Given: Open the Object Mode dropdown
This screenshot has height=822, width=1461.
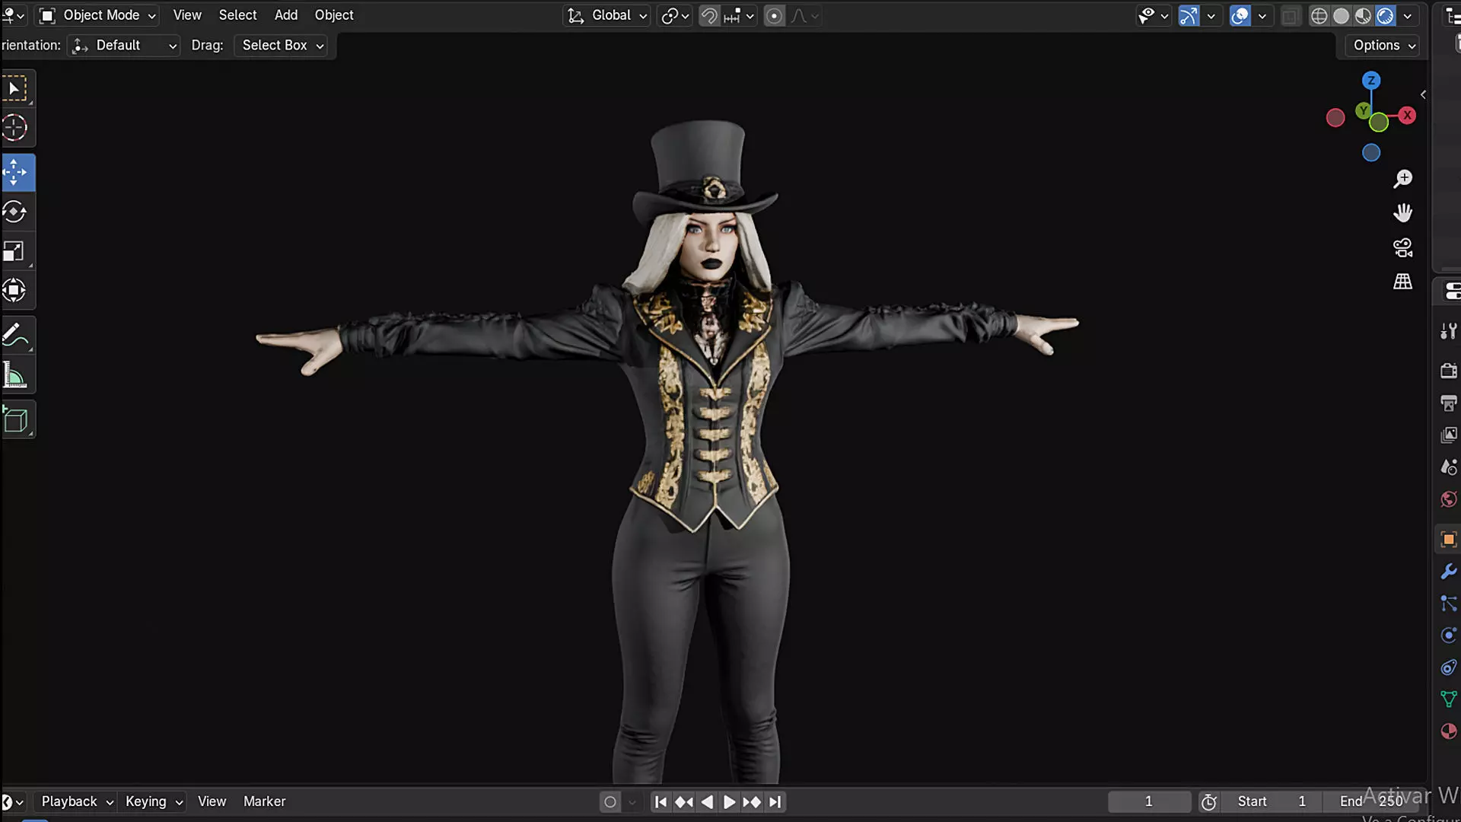Looking at the screenshot, I should 97,15.
